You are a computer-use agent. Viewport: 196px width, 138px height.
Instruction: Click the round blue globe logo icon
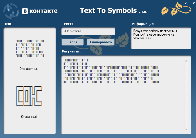[x=11, y=11]
